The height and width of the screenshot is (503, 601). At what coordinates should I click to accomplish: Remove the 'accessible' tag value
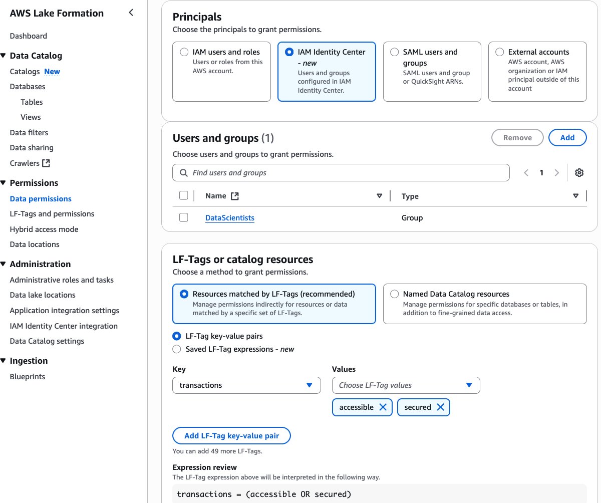(x=383, y=407)
